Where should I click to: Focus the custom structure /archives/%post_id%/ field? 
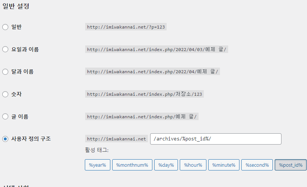click(215, 139)
